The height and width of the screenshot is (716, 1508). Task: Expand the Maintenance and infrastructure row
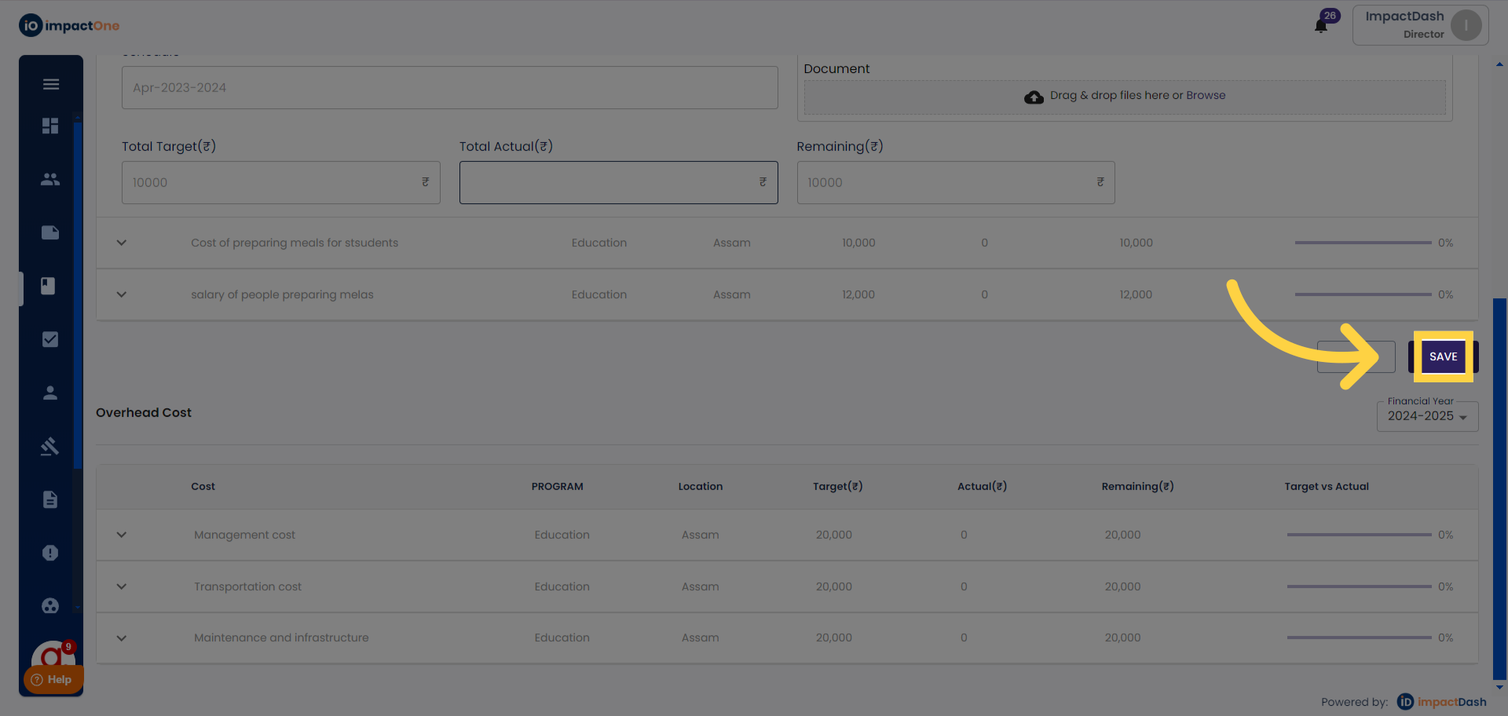point(122,637)
